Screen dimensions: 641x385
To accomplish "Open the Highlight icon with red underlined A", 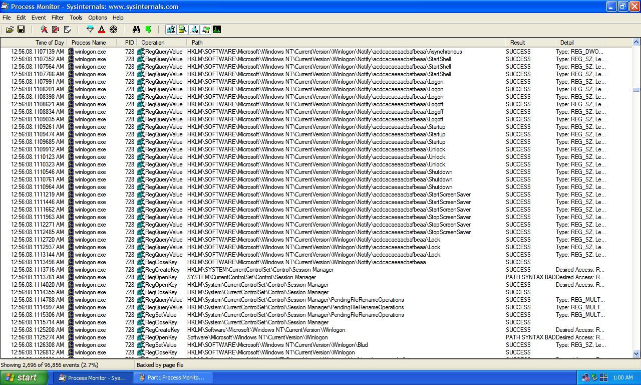I will click(102, 30).
